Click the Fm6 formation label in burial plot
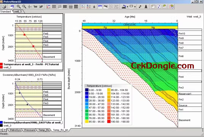Screen dimensions: 204x137 (x=181, y=56)
